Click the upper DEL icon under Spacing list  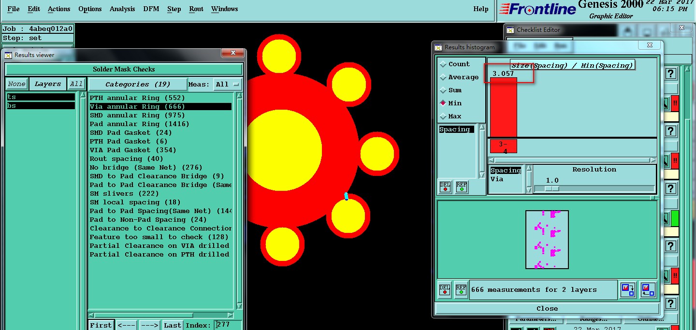pos(445,187)
